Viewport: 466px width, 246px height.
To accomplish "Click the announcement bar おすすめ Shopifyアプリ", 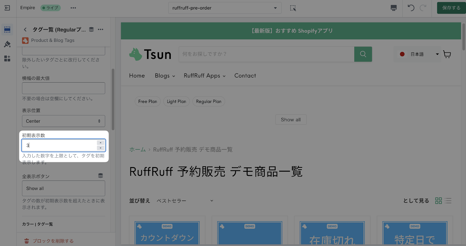I will pyautogui.click(x=292, y=31).
